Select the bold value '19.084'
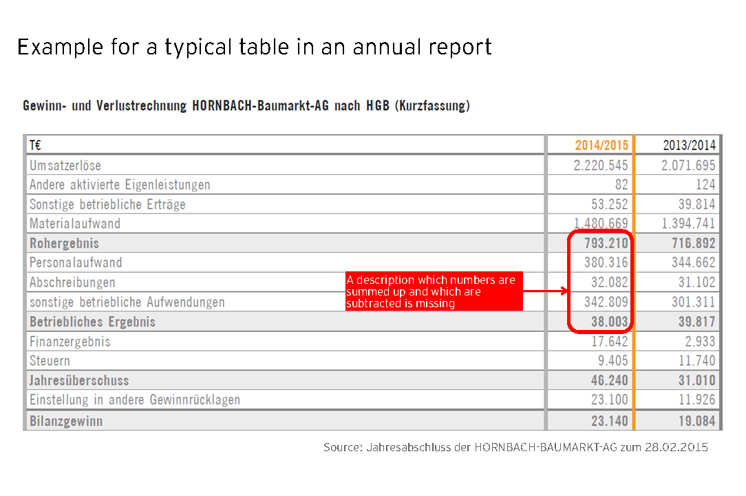Image resolution: width=746 pixels, height=496 pixels. tap(697, 422)
